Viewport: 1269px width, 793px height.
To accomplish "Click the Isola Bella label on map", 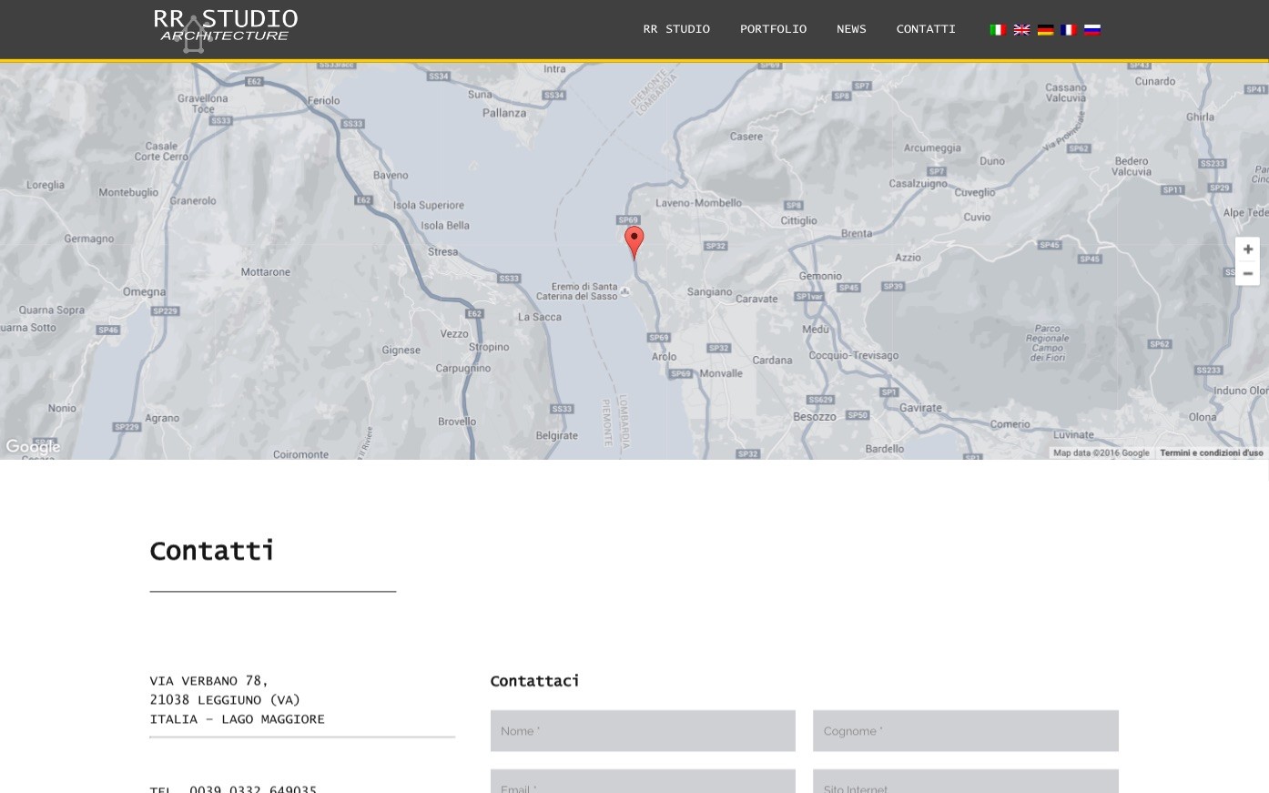I will point(445,225).
